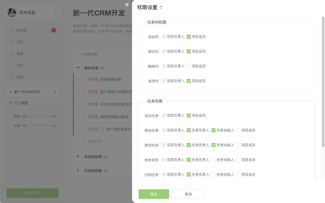The height and width of the screenshot is (203, 325).
Task: Click 添加任务 link in the task list
Action: (95, 141)
